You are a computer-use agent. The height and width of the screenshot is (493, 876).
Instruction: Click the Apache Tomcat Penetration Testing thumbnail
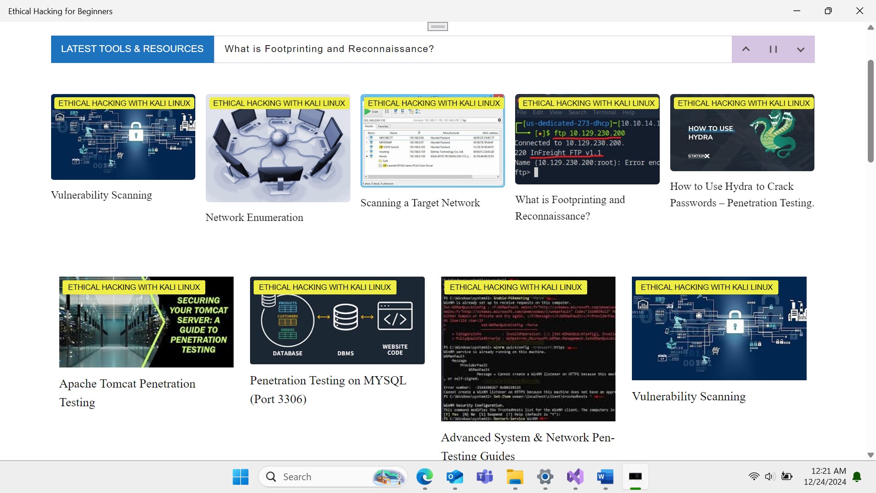(x=146, y=322)
